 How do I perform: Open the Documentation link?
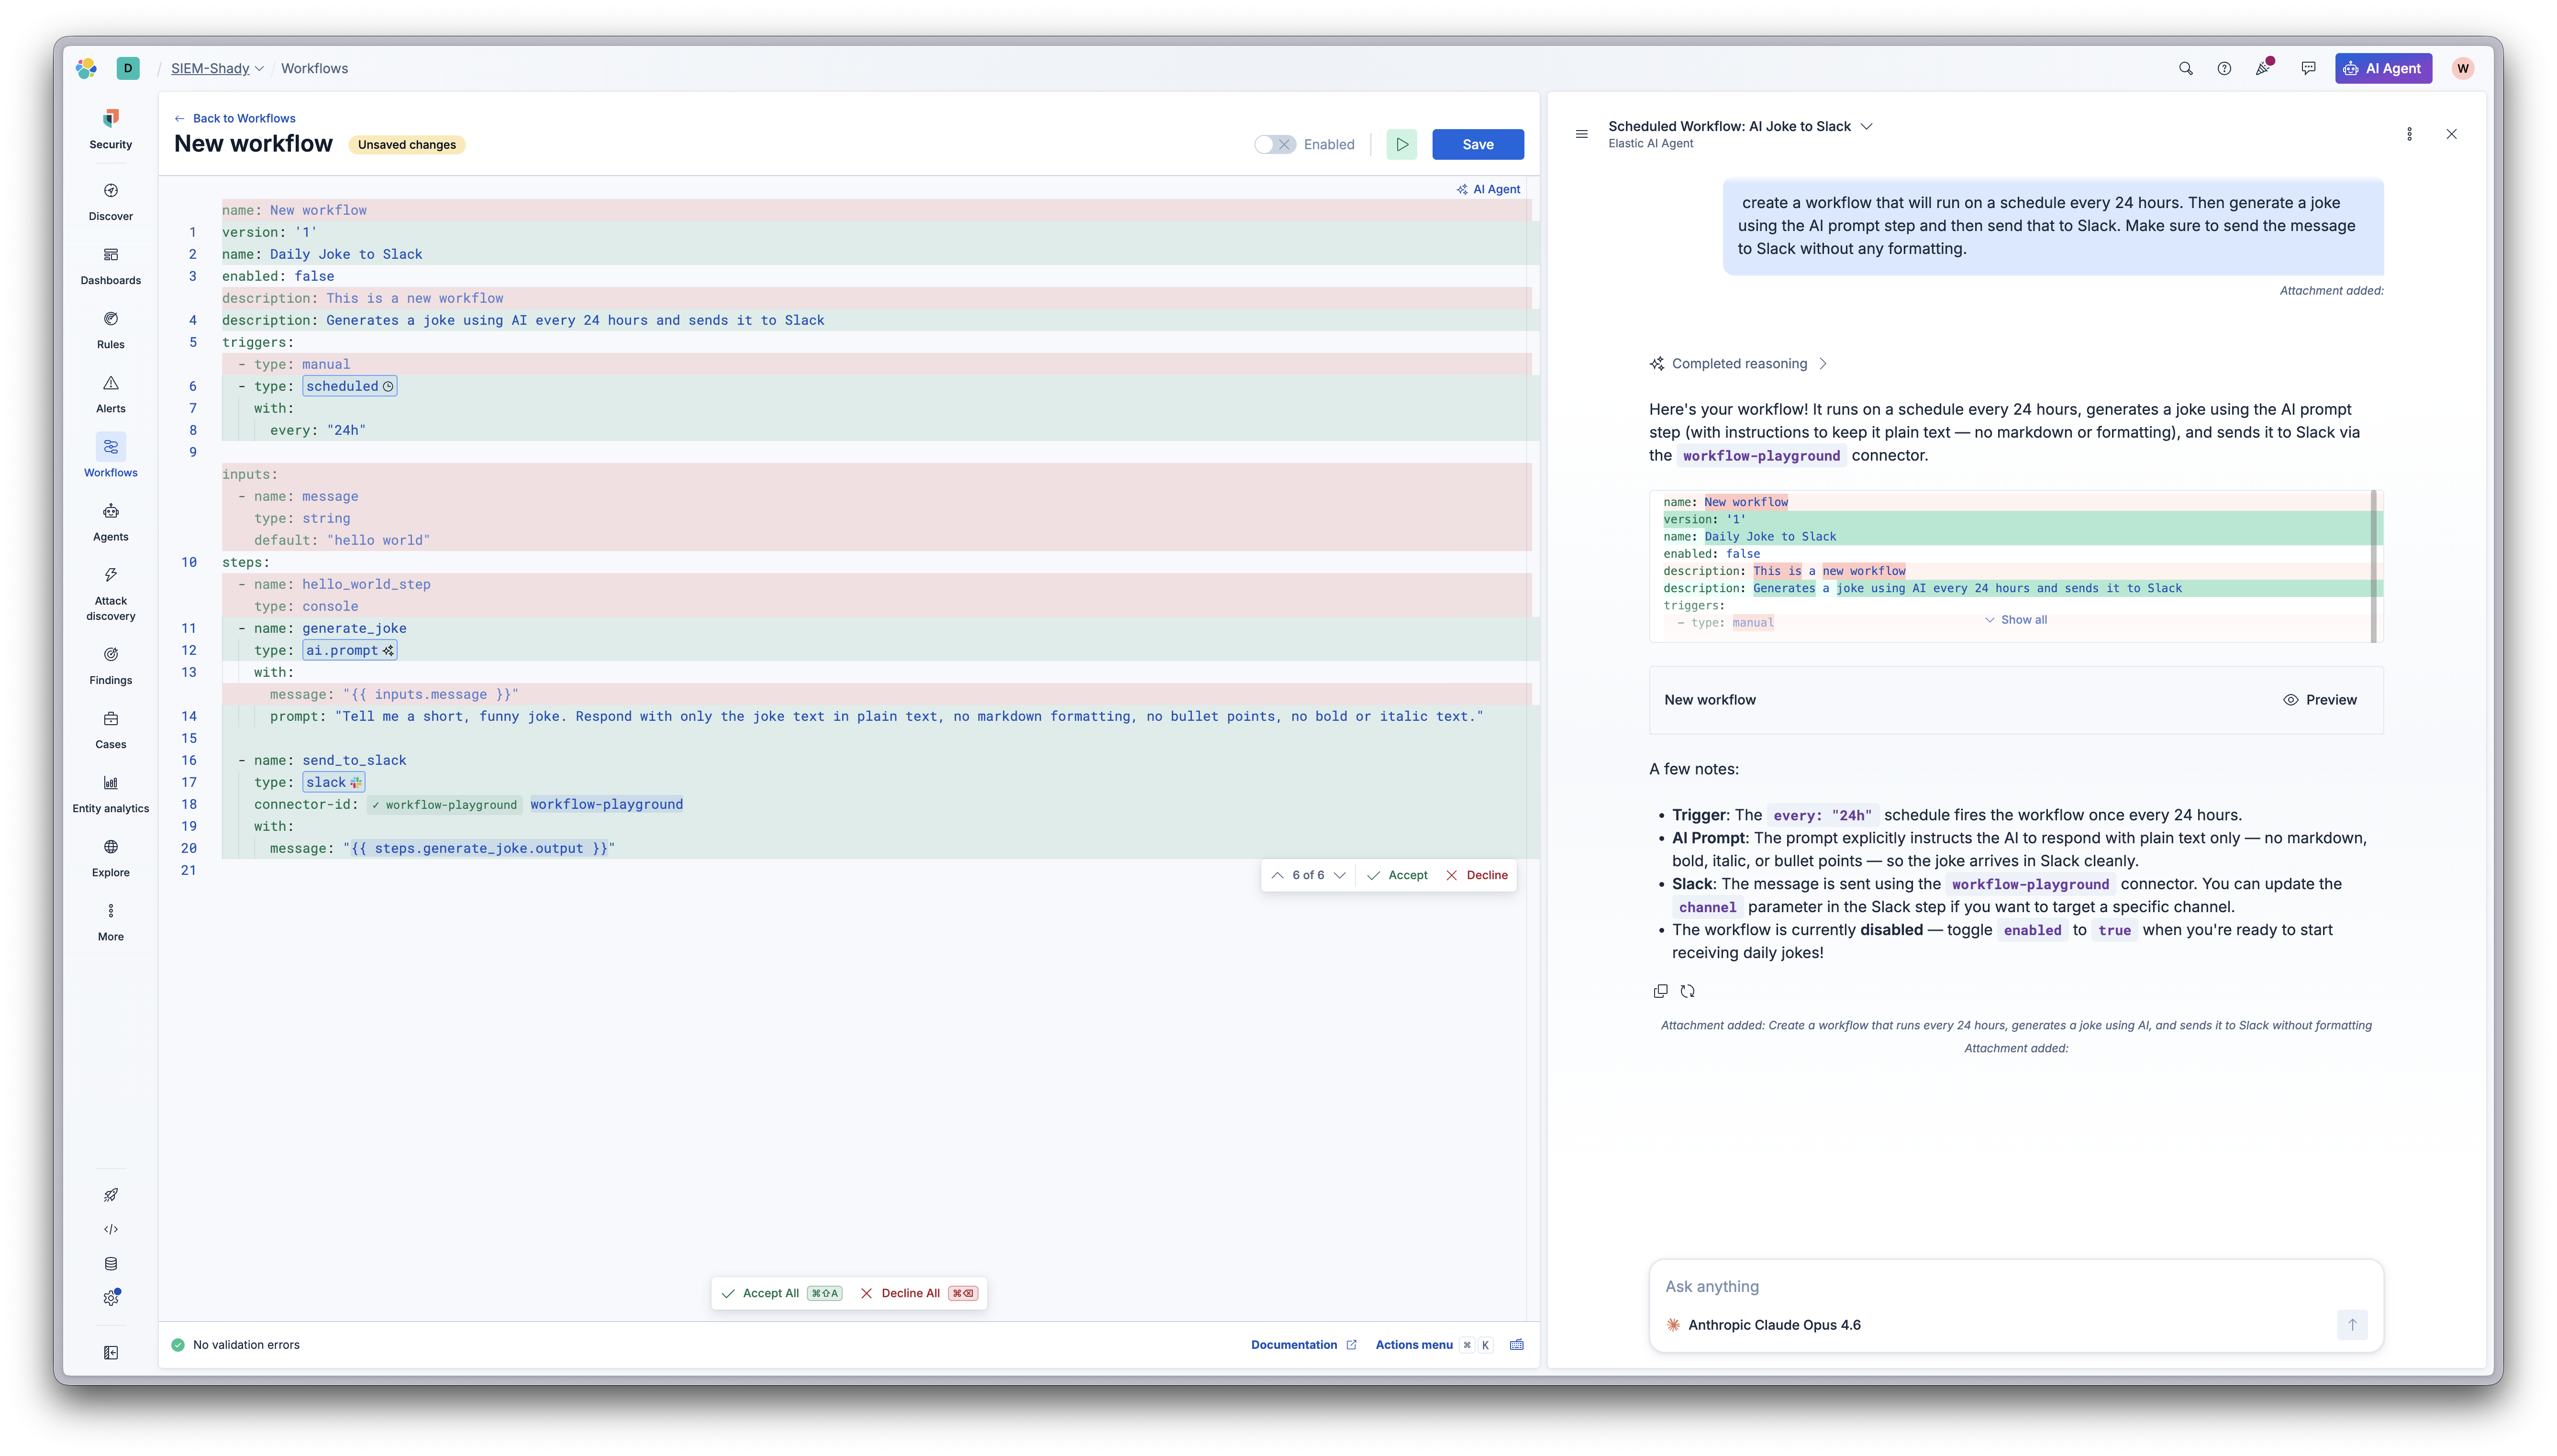click(x=1303, y=1345)
